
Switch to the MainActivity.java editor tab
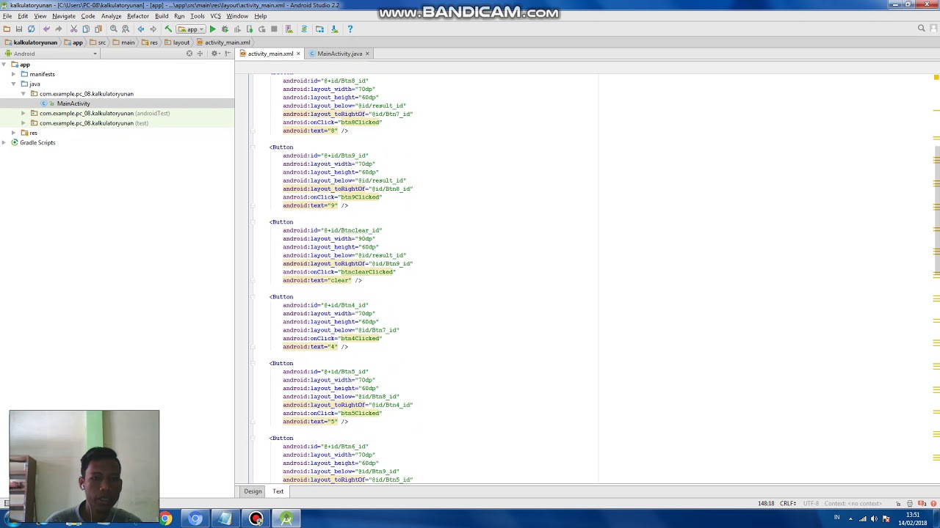coord(339,54)
